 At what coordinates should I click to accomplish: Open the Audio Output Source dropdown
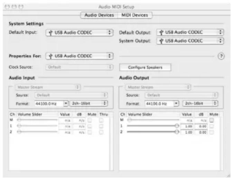point(181,95)
